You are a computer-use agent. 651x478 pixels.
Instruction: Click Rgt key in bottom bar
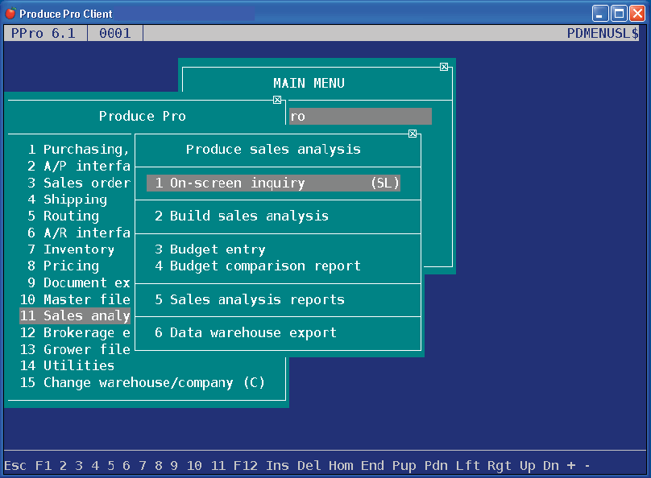tap(500, 466)
